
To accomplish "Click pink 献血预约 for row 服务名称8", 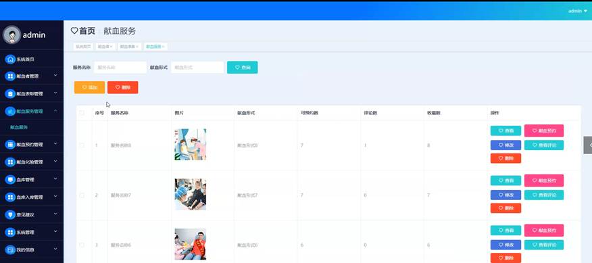I will tap(543, 130).
